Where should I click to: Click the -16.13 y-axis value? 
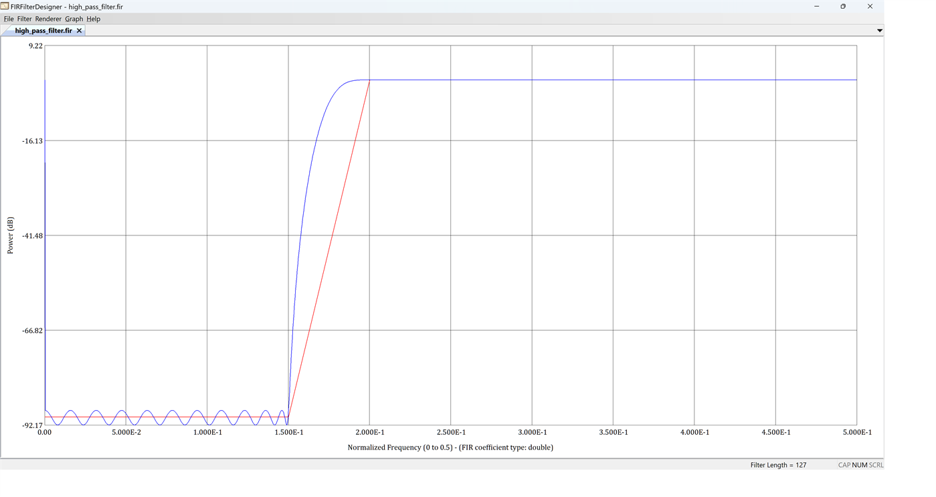pos(32,140)
